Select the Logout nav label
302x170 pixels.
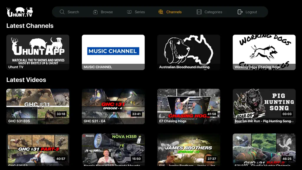coord(251,12)
